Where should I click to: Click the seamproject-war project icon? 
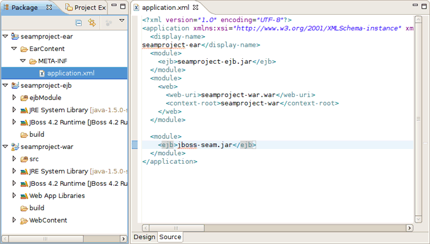15,147
